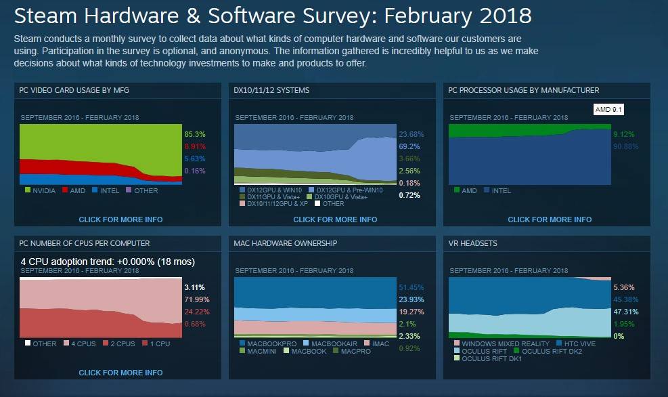This screenshot has height=397, width=668.
Task: Click the 'MAC HARDWARE OWNERSHIP' heading
Action: [286, 243]
